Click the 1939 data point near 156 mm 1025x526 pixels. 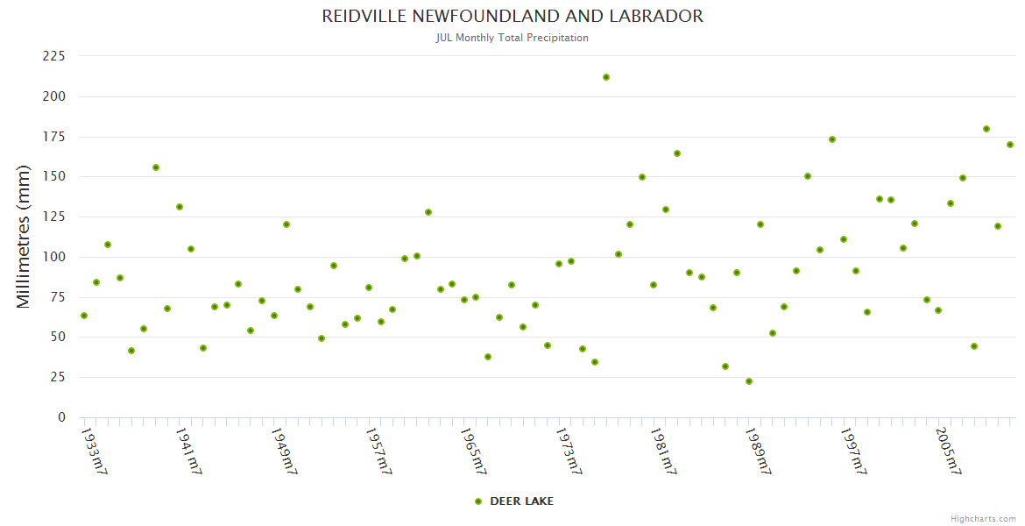click(156, 167)
